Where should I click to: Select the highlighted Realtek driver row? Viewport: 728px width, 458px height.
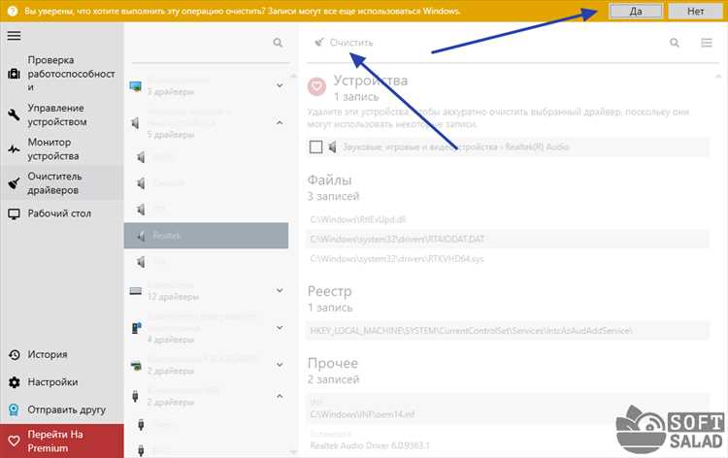click(206, 236)
